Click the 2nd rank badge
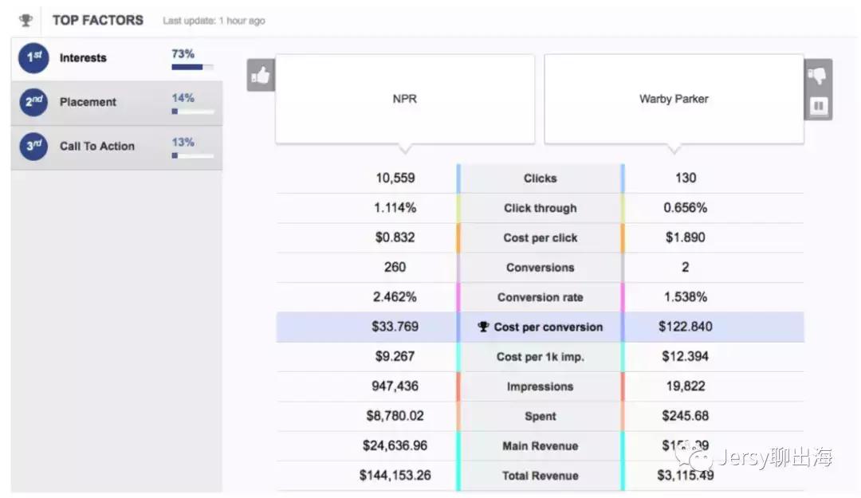This screenshot has width=861, height=498. click(x=33, y=102)
